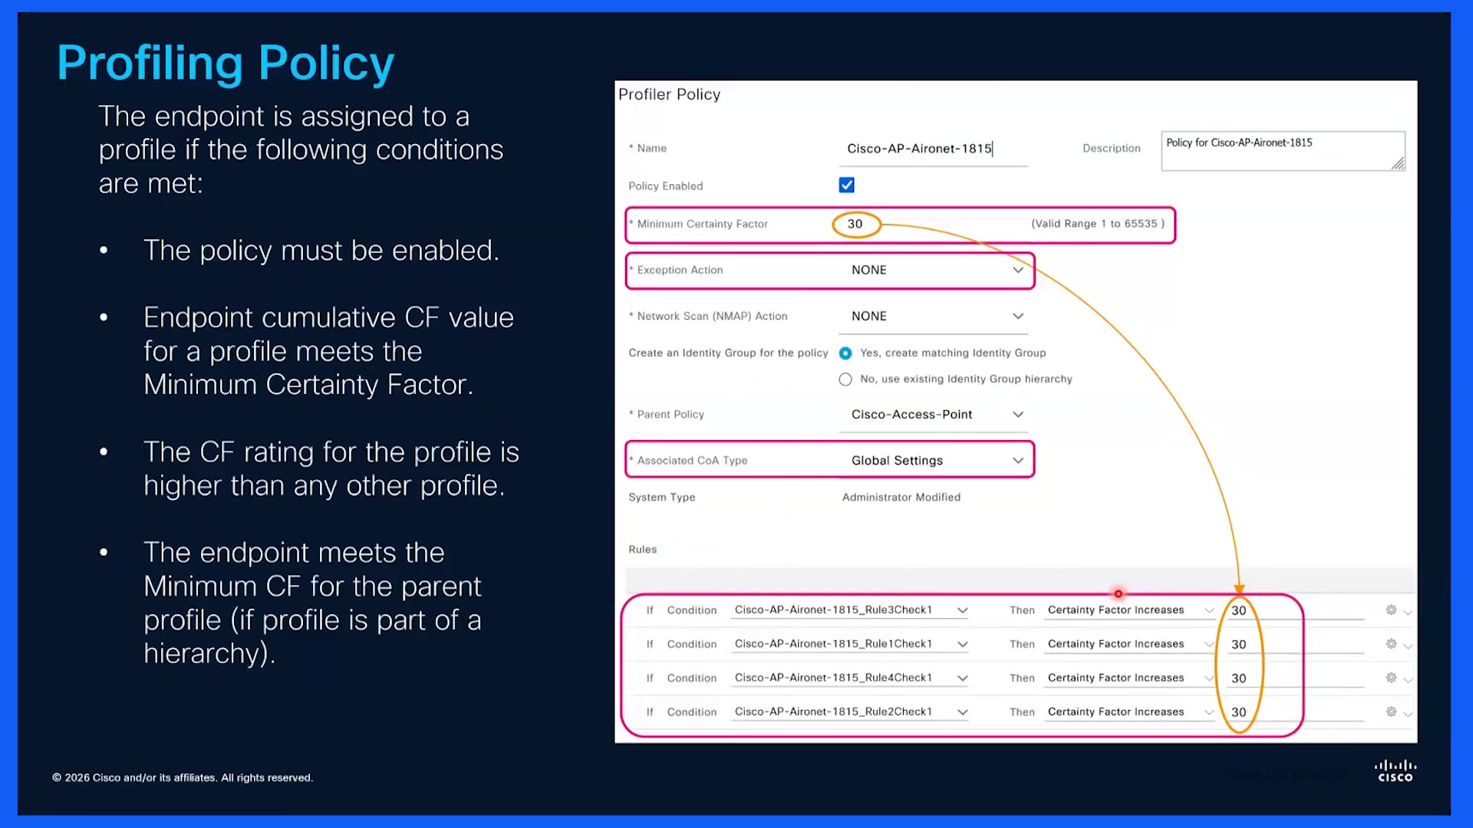Open Certainty Factor Increases dropdown for Rule2Check1
This screenshot has height=828, width=1473.
(x=1130, y=711)
